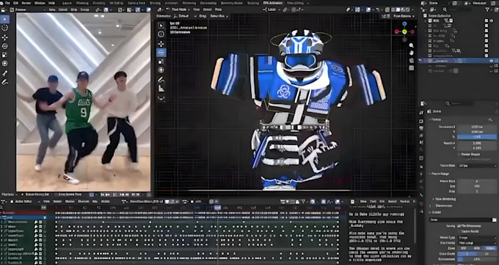The height and width of the screenshot is (265, 499).
Task: Toggle the File Extensions checkbox
Action: 459,225
